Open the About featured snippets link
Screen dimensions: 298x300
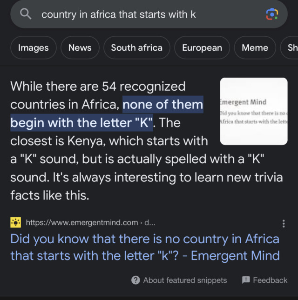coord(185,280)
